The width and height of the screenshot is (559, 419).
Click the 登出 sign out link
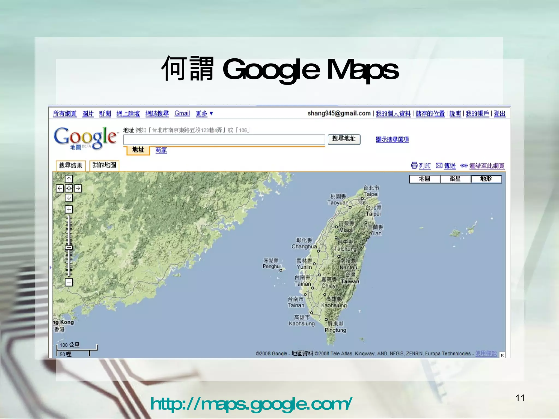[499, 113]
